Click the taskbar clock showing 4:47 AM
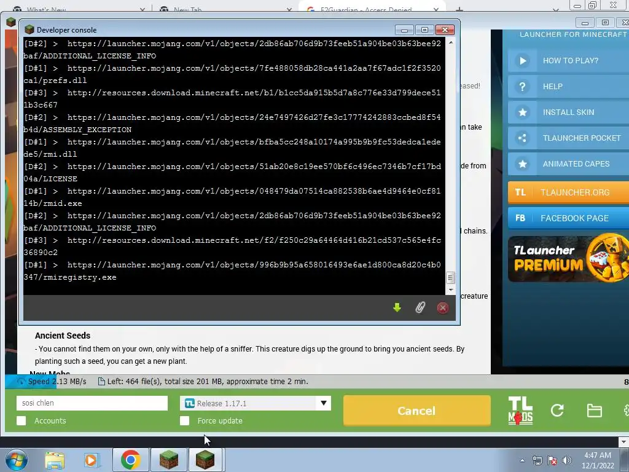The height and width of the screenshot is (472, 629). point(598,460)
